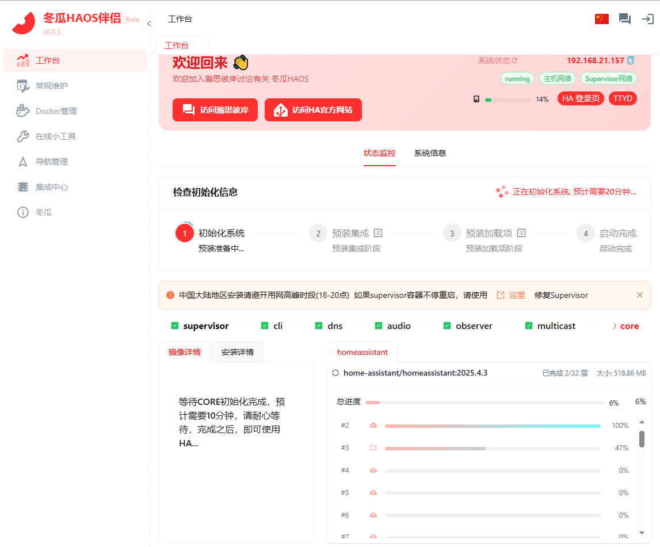Click the layer #4 cloud download icon
The image size is (660, 547).
(373, 470)
